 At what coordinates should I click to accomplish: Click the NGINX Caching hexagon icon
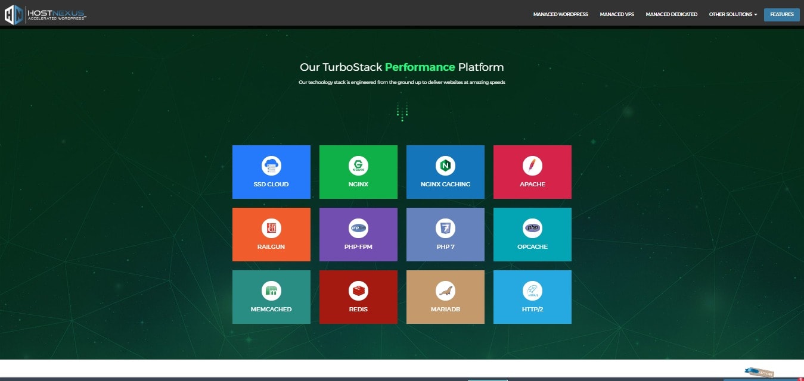tap(445, 165)
